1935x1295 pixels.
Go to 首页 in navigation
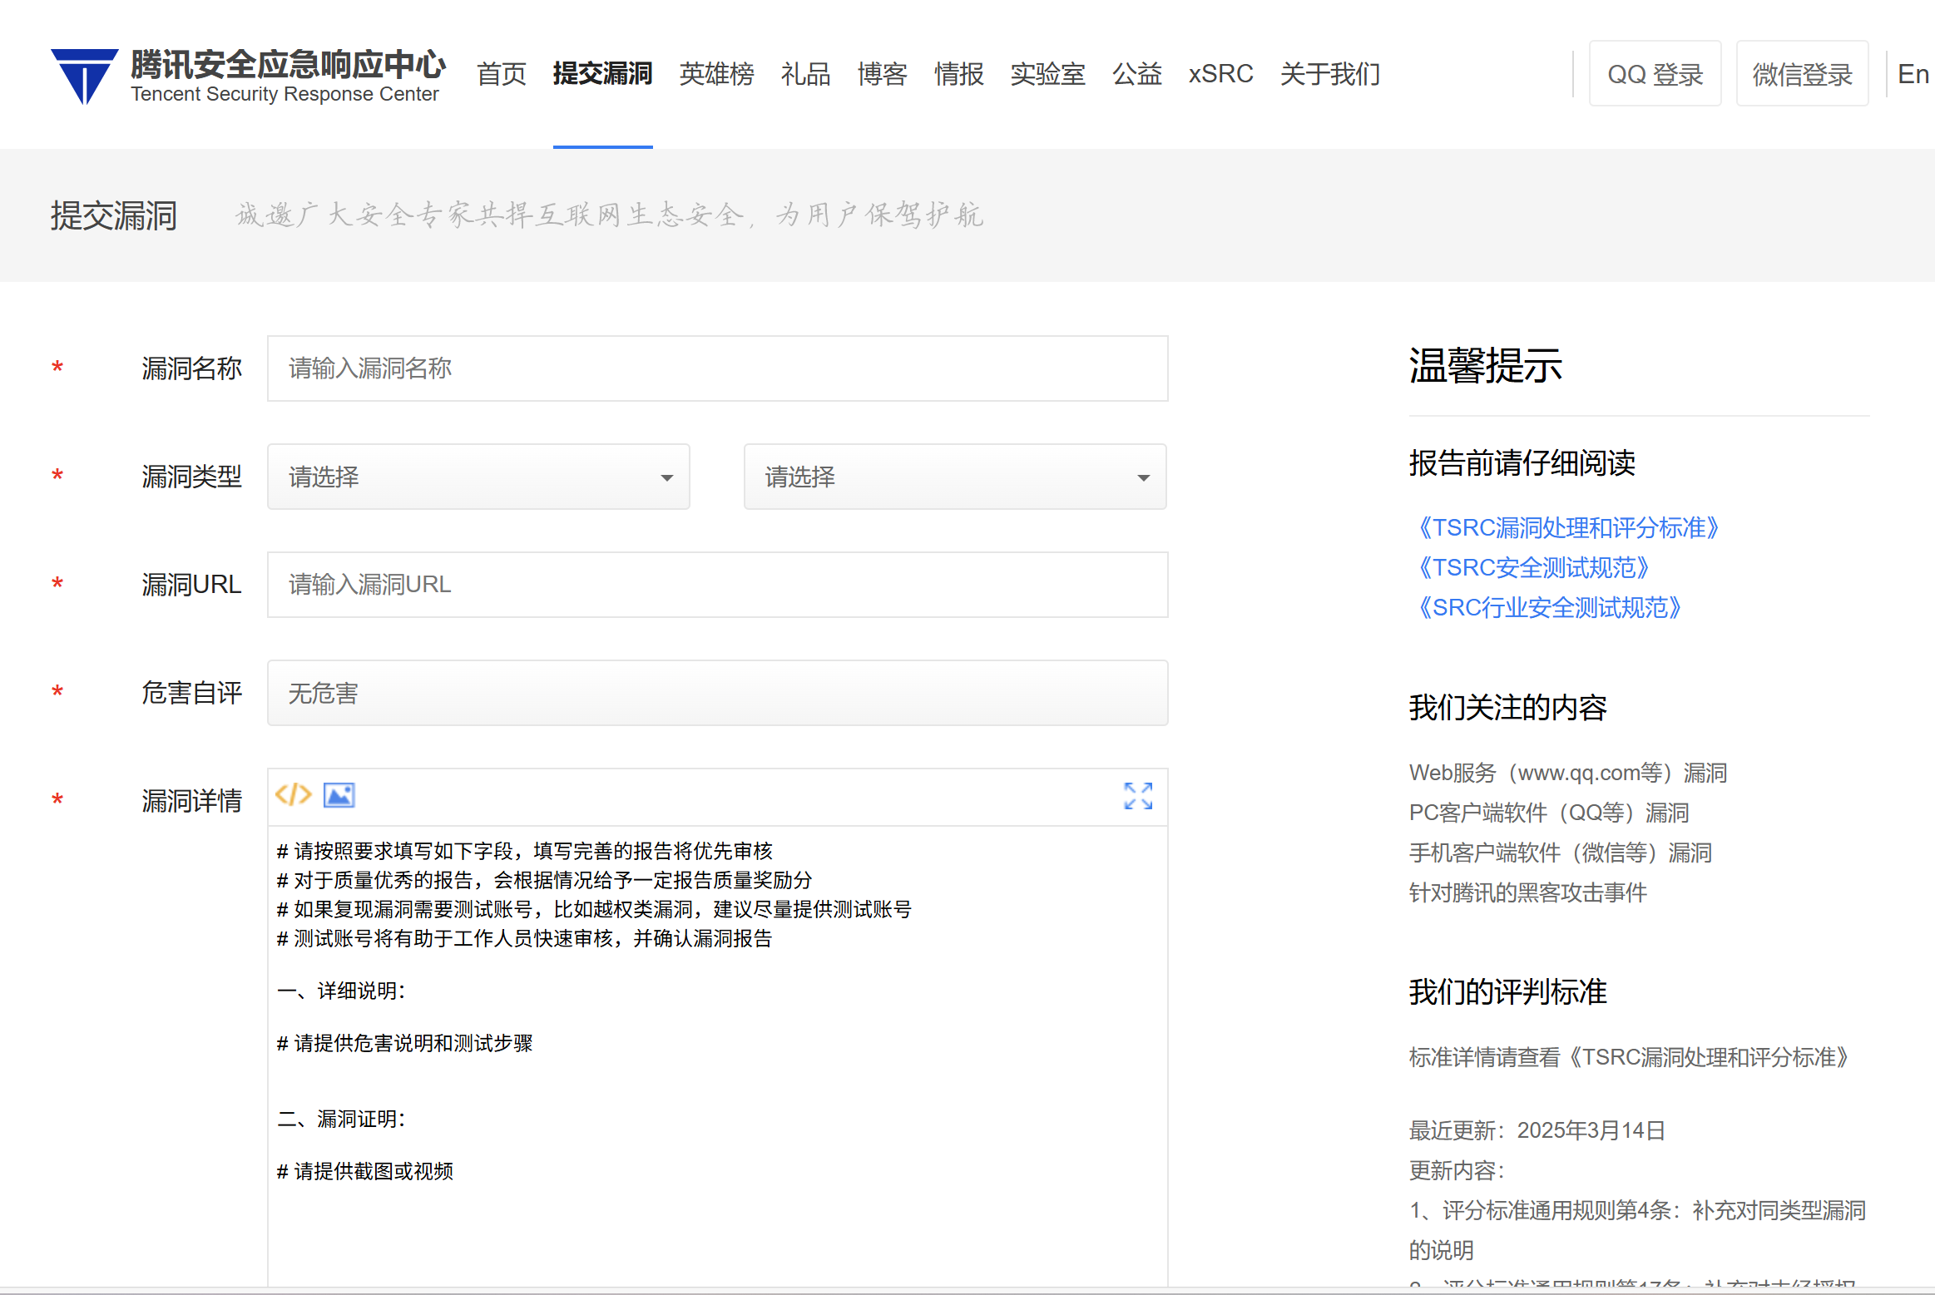coord(502,74)
